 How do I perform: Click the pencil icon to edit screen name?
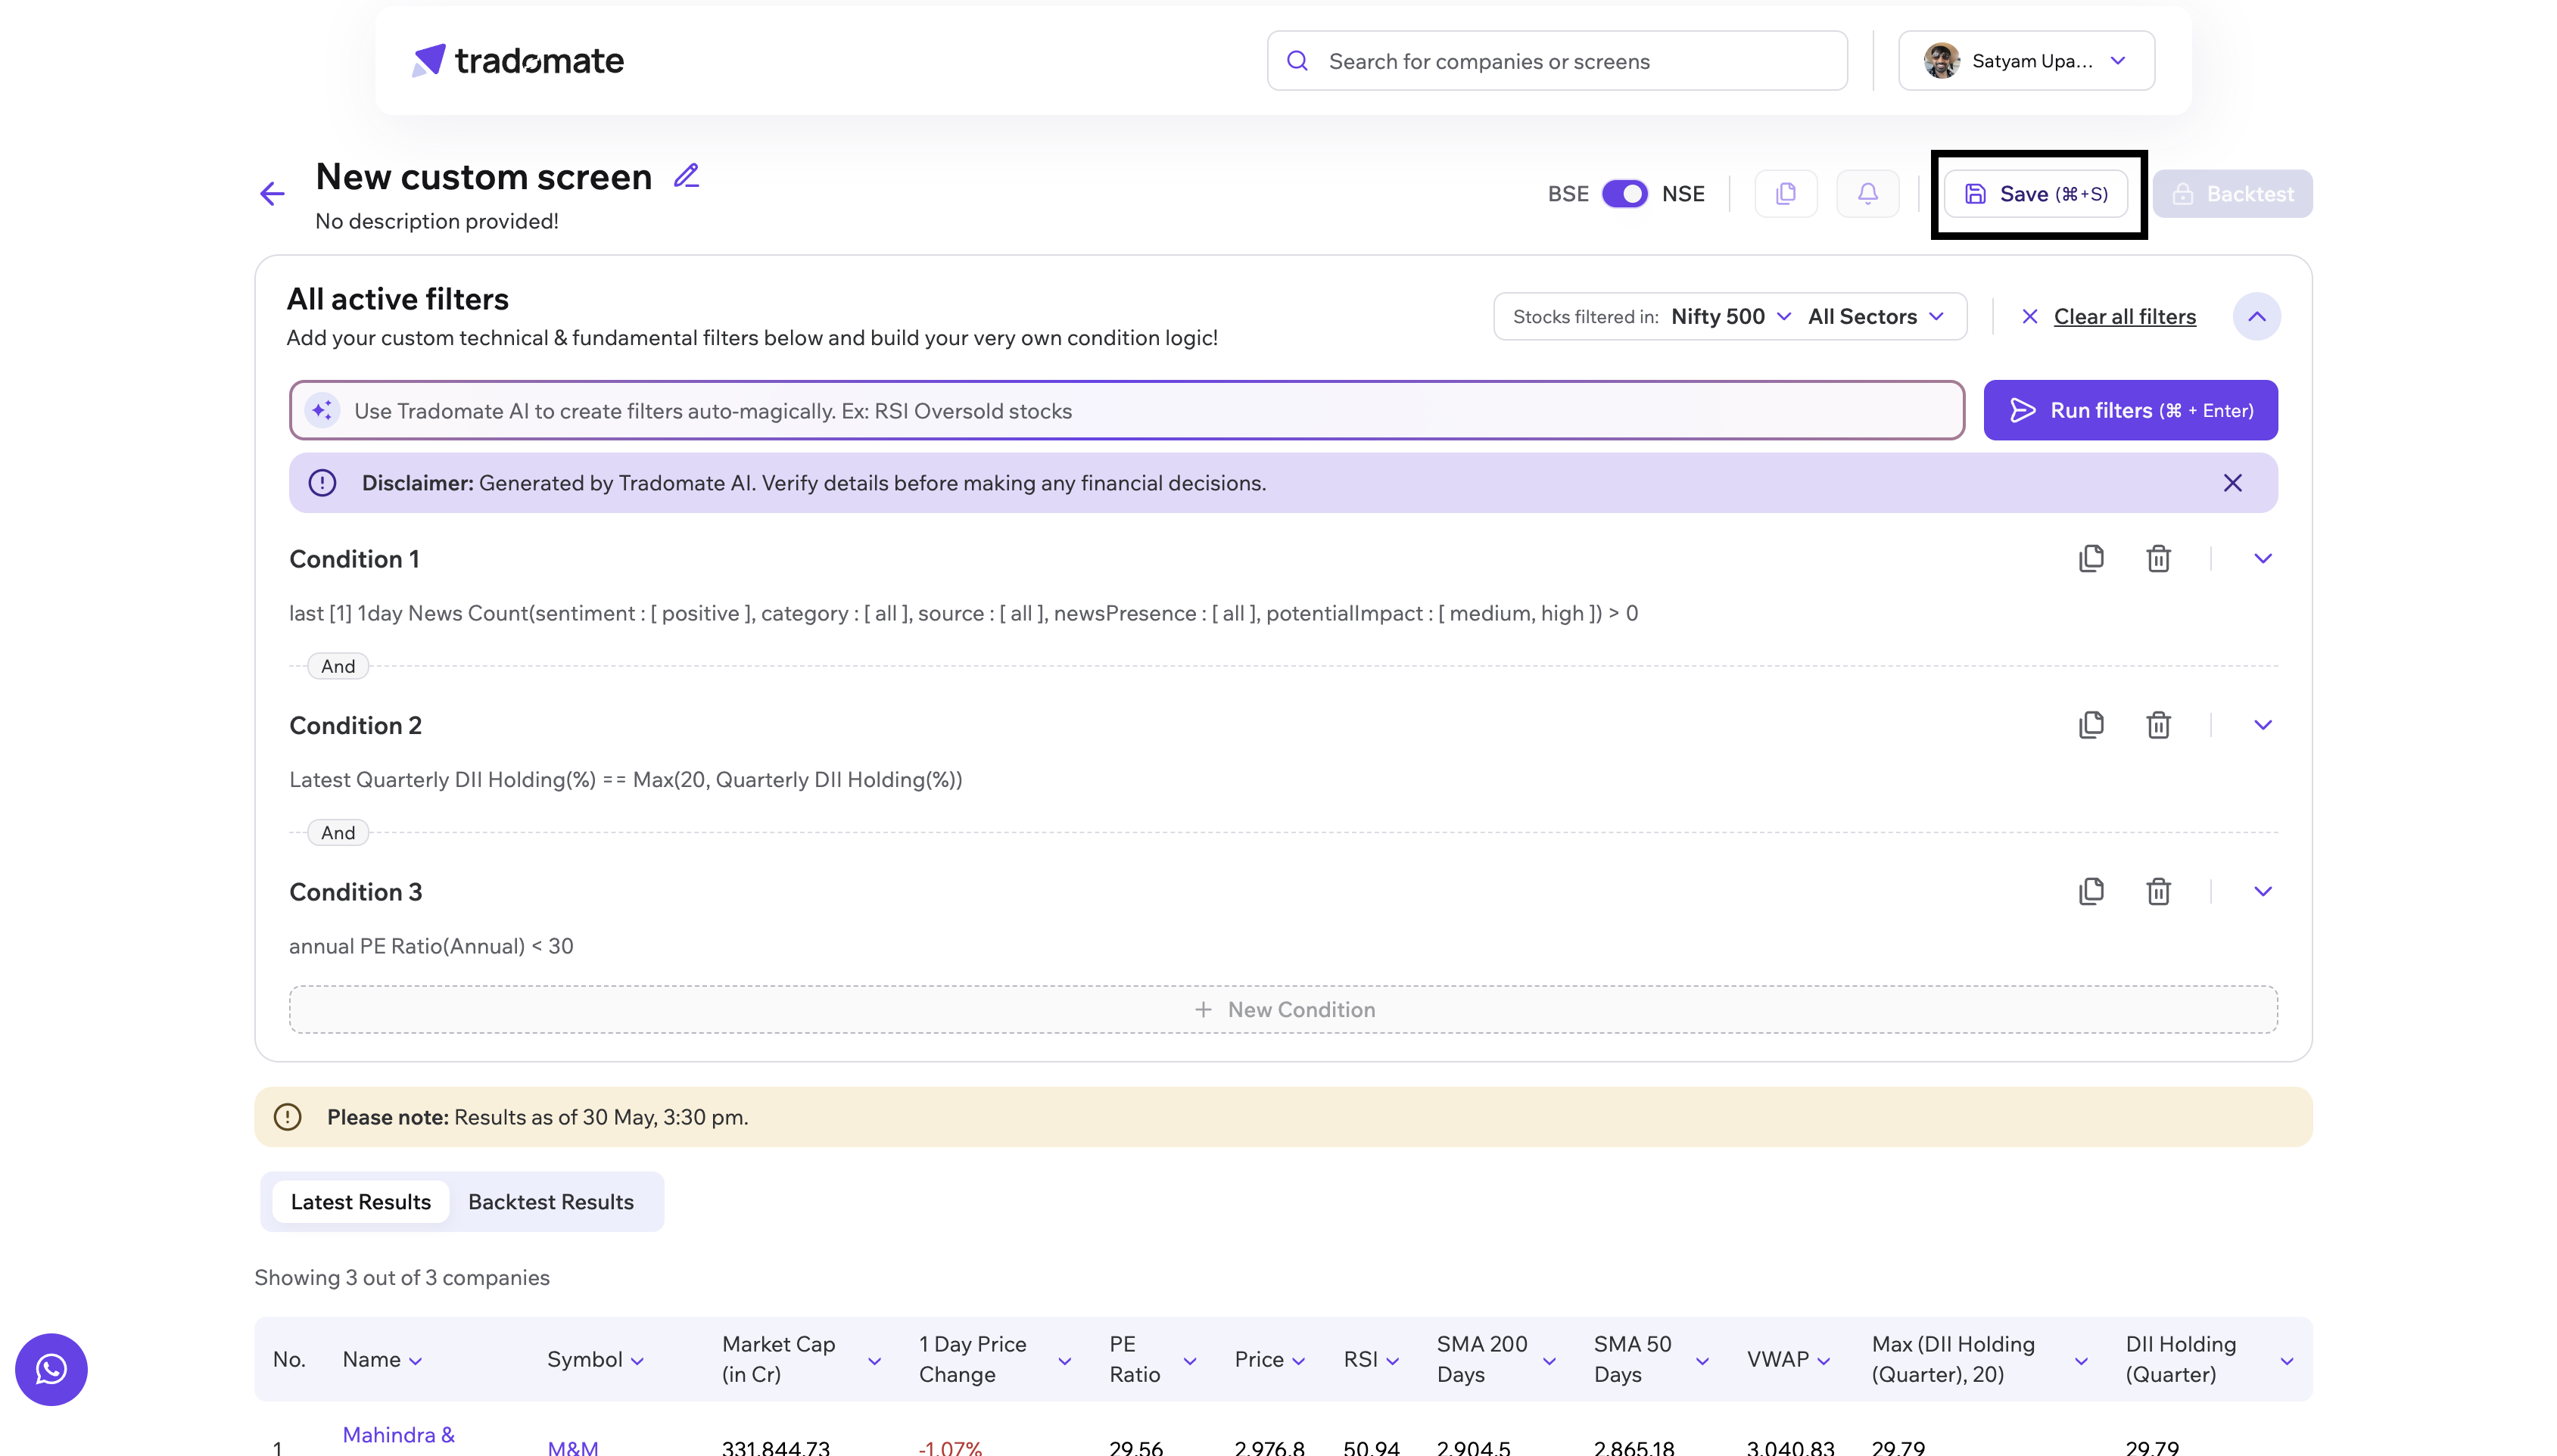click(x=686, y=176)
